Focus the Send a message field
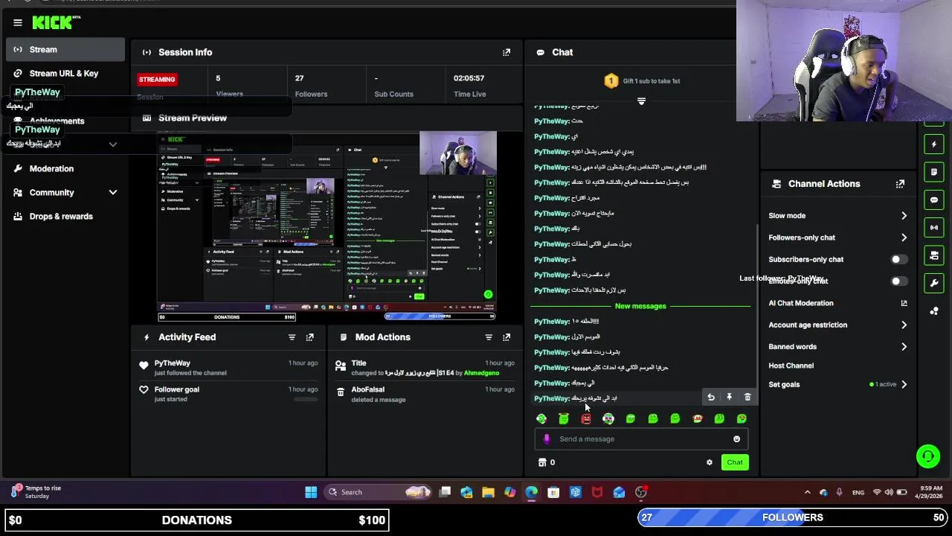 point(640,439)
